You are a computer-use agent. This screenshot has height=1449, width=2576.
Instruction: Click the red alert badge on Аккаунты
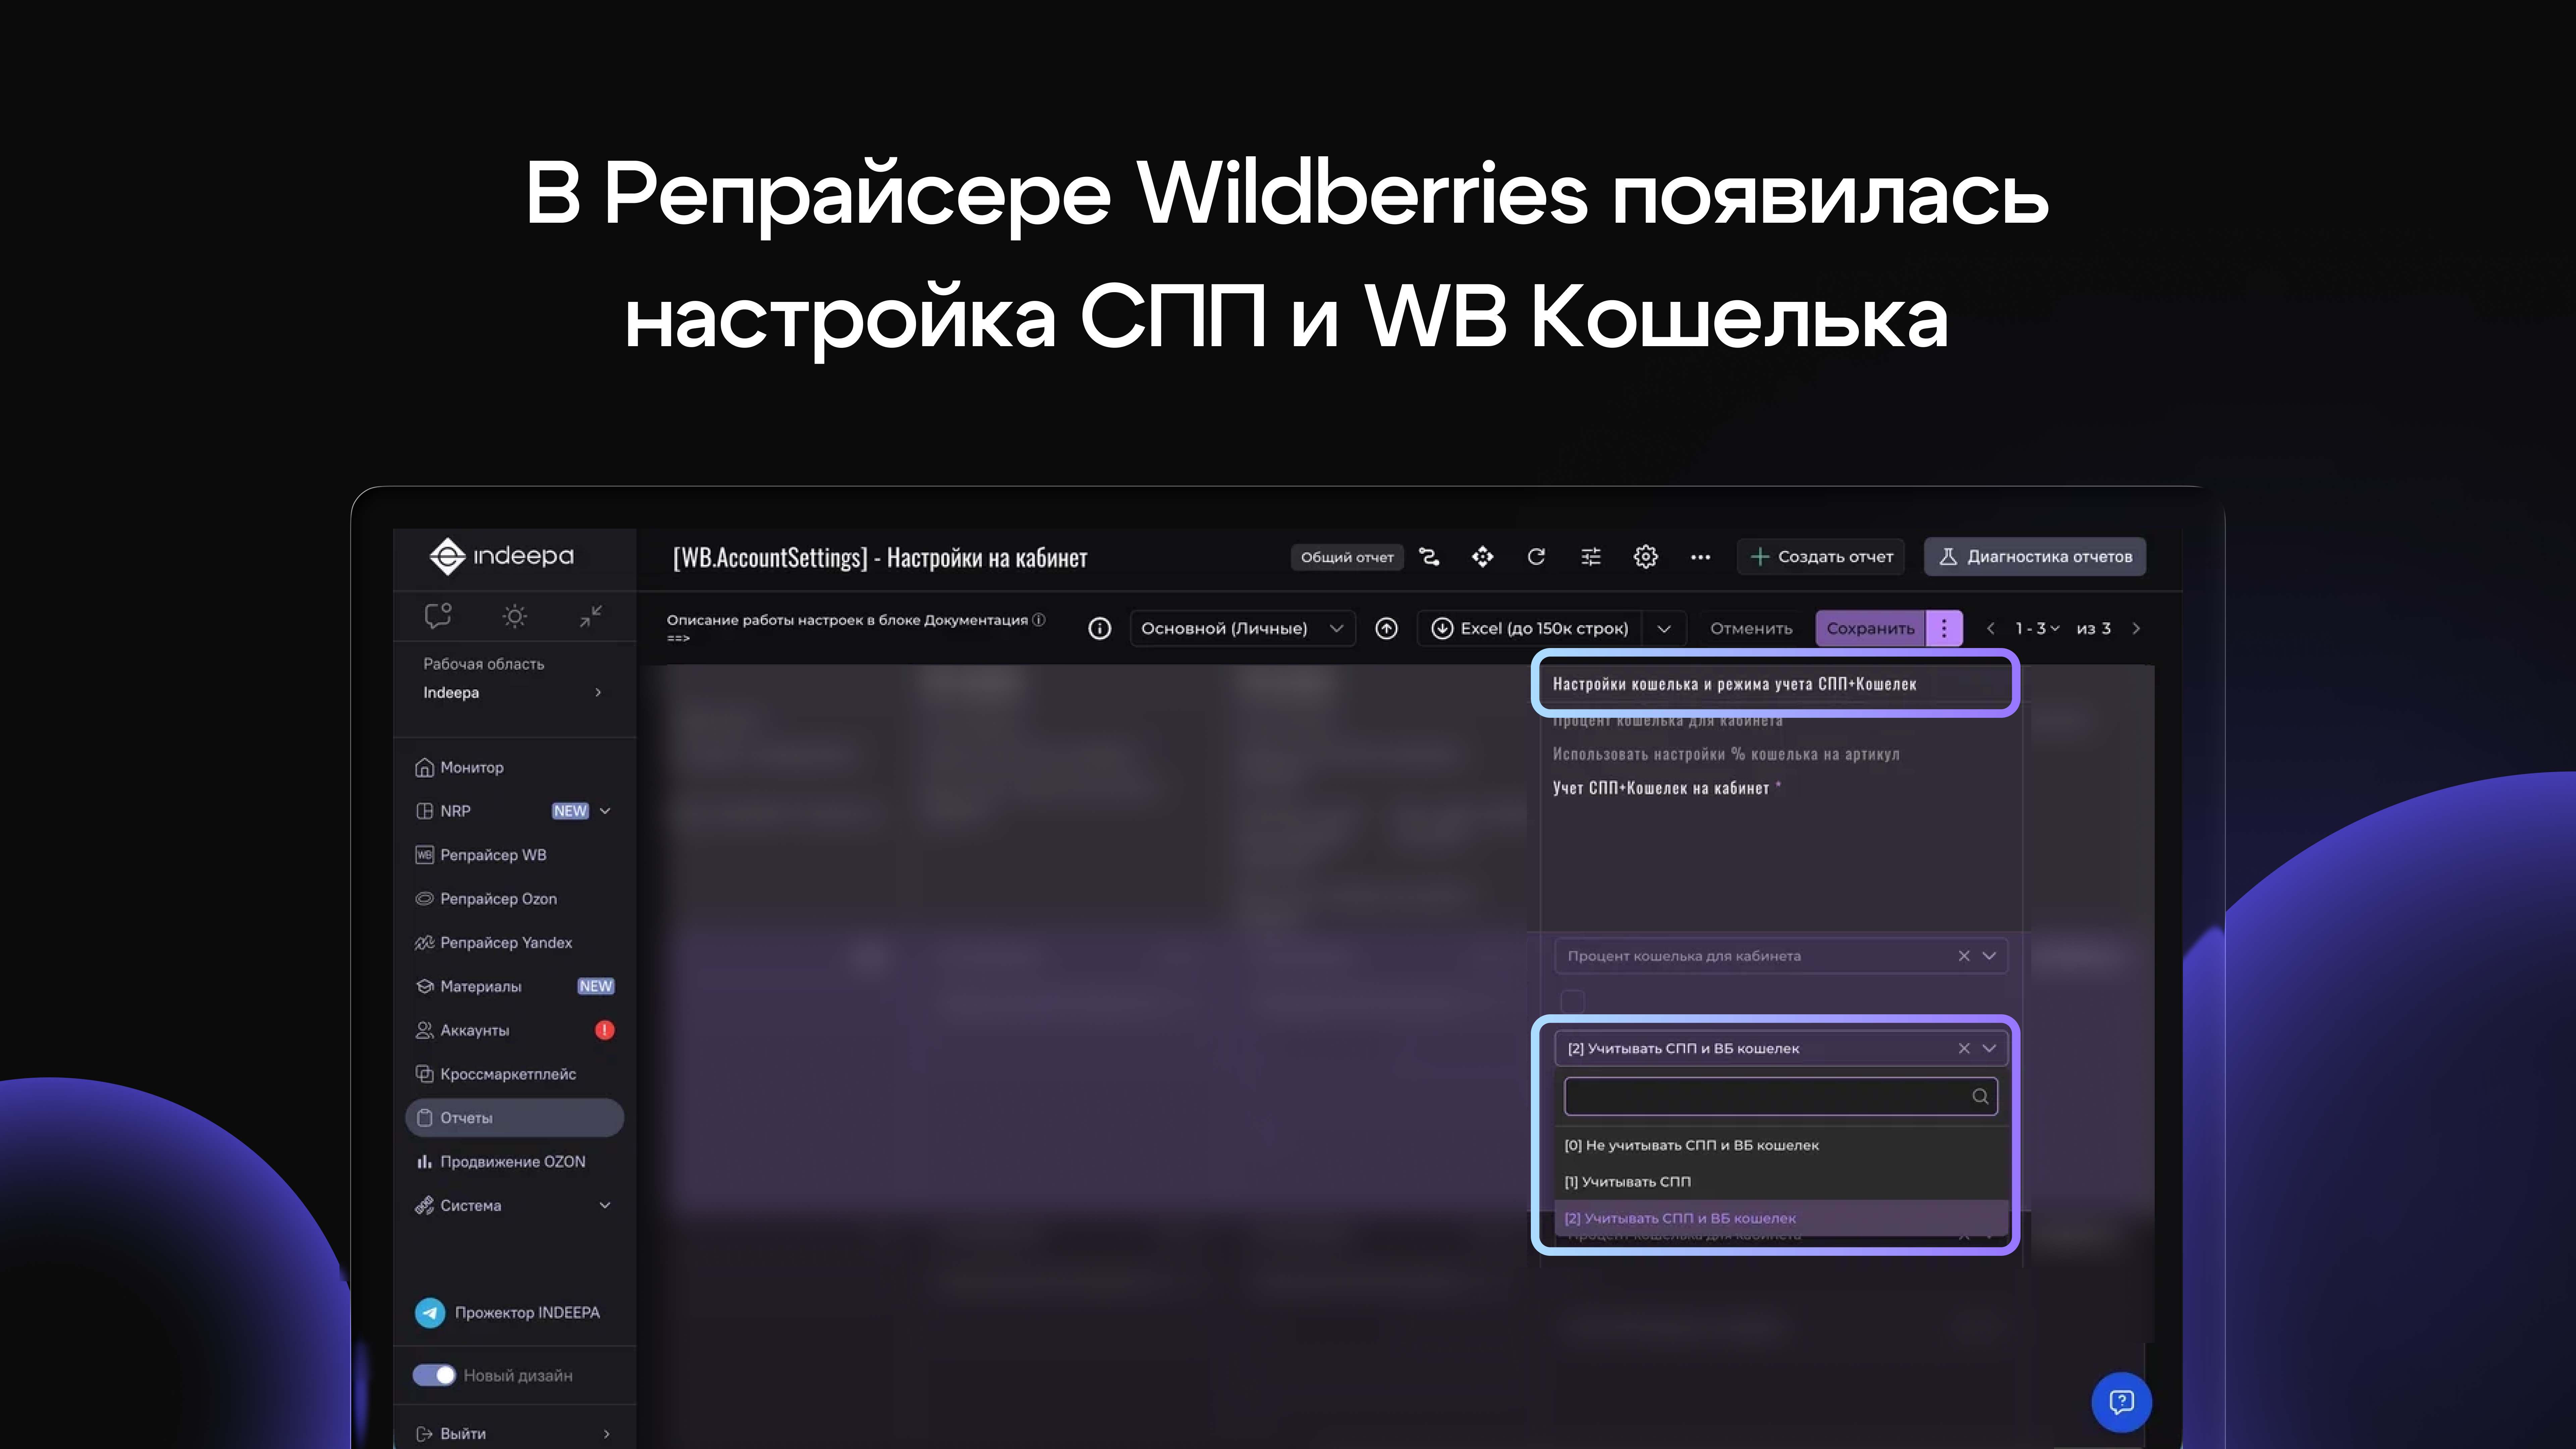click(x=605, y=1030)
